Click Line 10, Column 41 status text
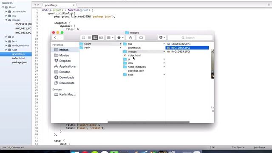This screenshot has height=153, width=272. click(13, 147)
